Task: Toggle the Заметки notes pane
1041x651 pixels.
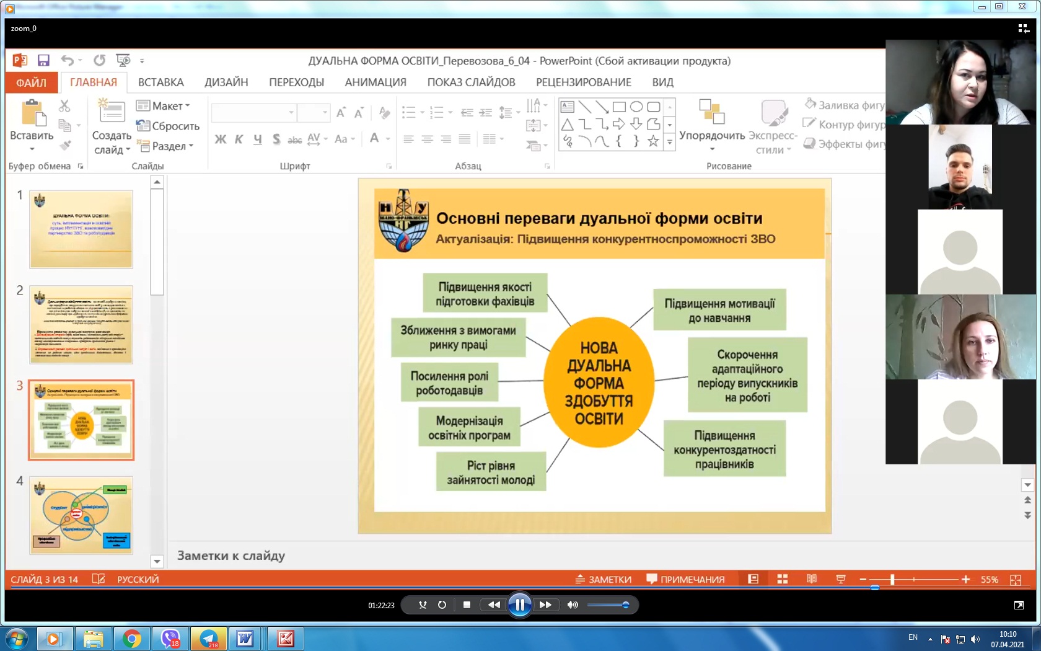Action: tap(604, 579)
